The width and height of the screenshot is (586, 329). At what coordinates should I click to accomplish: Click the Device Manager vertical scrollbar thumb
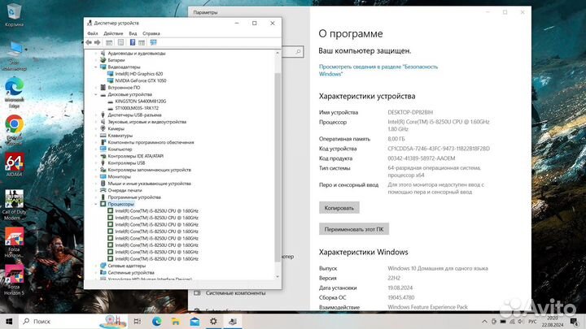coord(278,167)
